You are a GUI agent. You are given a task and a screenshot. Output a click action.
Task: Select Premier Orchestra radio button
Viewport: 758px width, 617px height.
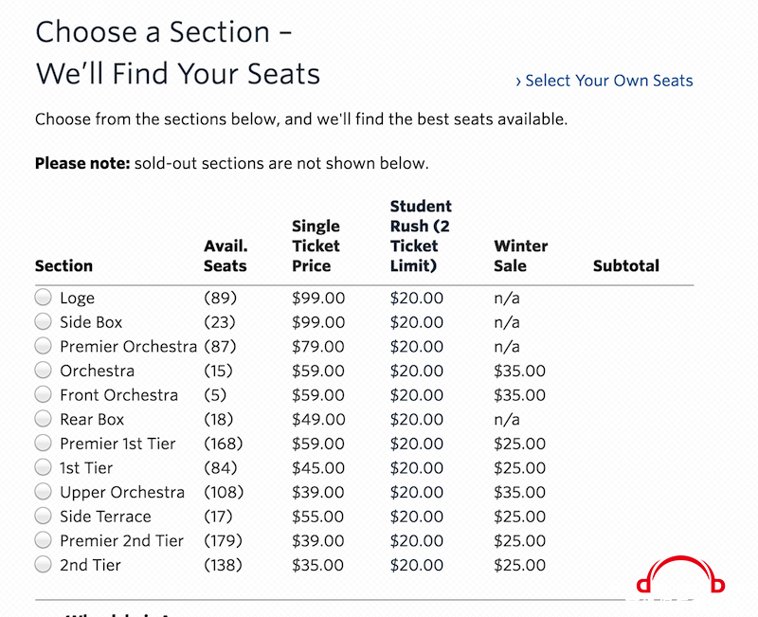click(43, 345)
